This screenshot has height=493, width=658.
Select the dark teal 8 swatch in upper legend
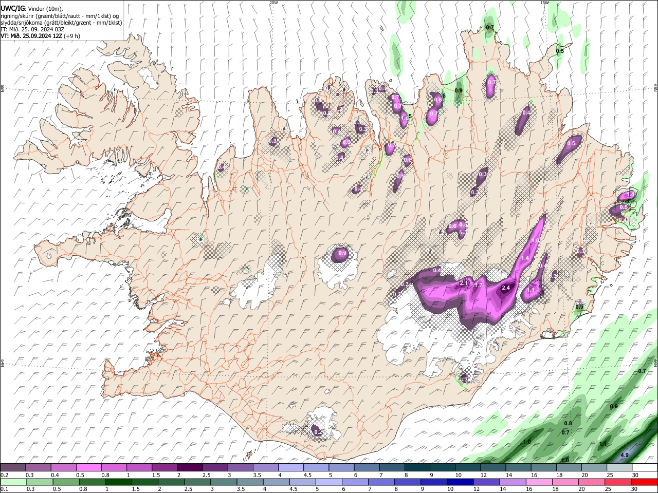point(417,468)
